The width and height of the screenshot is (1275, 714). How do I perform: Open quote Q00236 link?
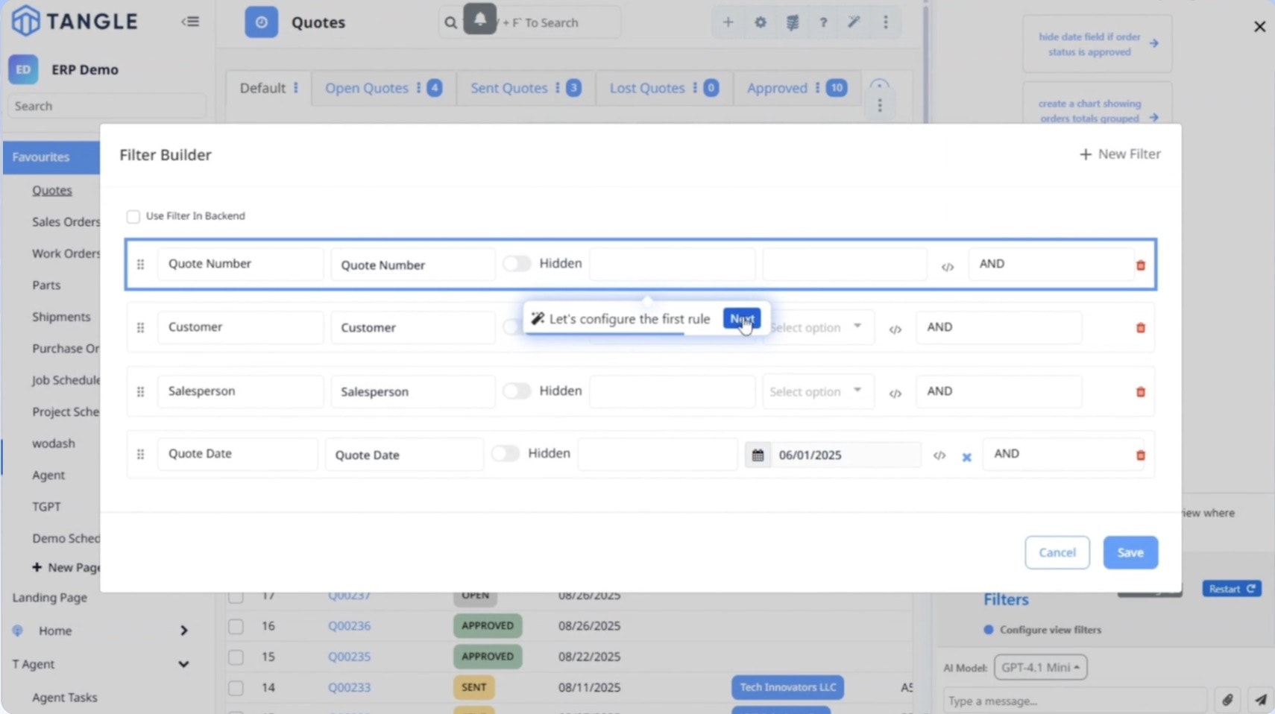pos(348,626)
